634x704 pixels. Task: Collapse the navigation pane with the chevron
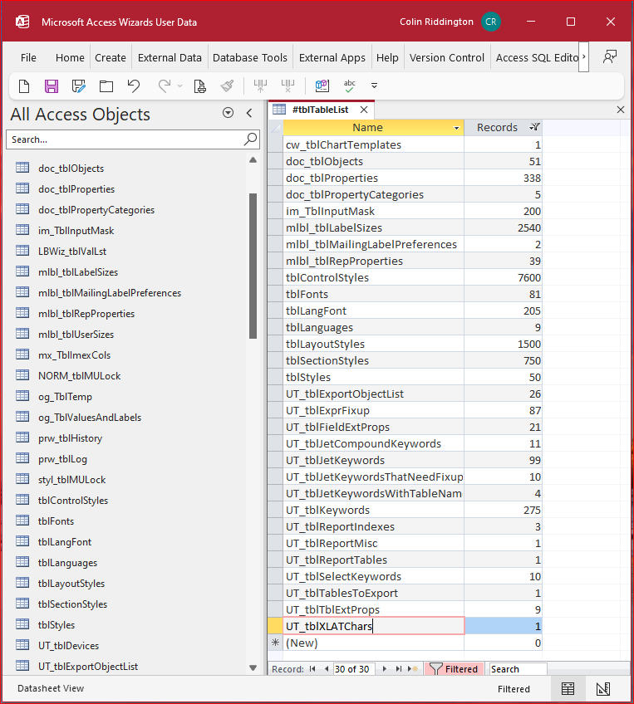[x=249, y=113]
